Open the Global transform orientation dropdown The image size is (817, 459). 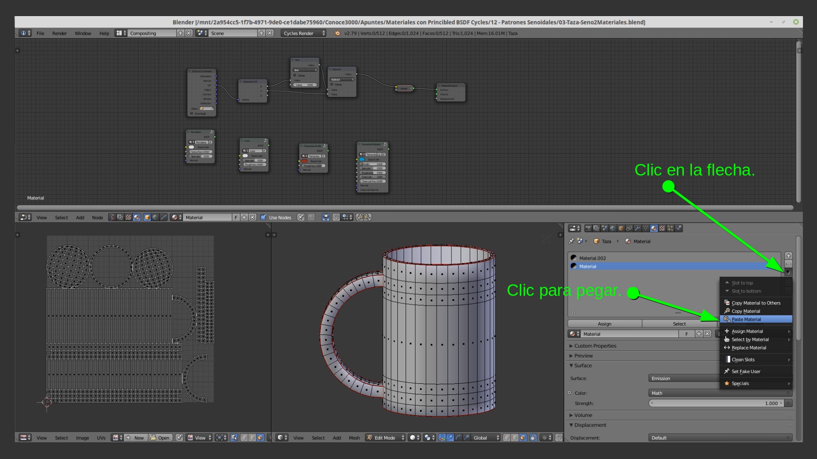pyautogui.click(x=487, y=437)
